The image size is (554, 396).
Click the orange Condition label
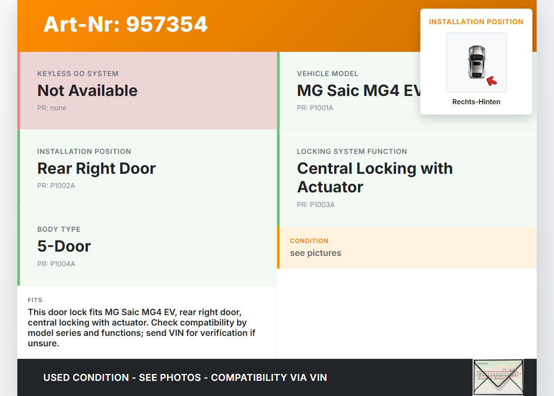[309, 241]
